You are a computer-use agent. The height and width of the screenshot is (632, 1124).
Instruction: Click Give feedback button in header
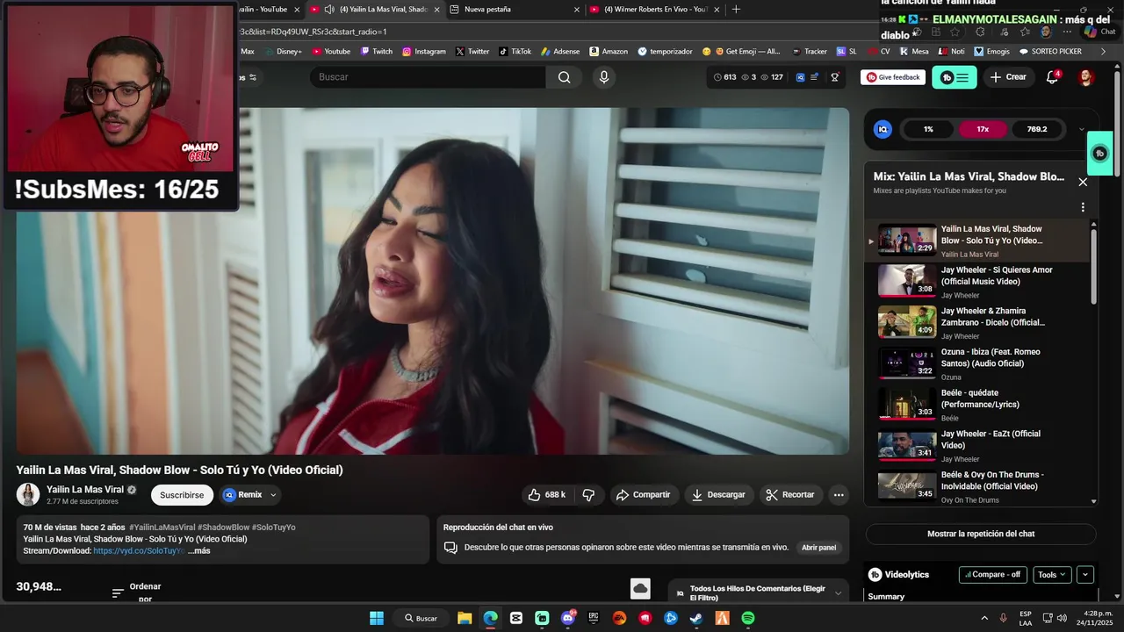point(892,77)
